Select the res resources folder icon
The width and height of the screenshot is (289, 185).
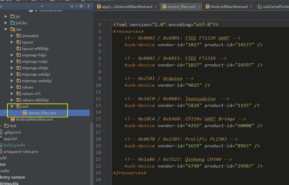(13, 29)
